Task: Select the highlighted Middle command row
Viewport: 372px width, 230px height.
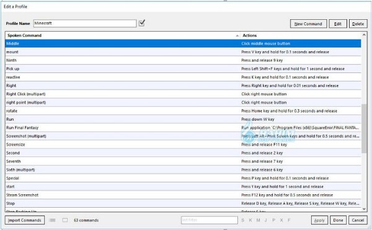Action: pyautogui.click(x=183, y=43)
